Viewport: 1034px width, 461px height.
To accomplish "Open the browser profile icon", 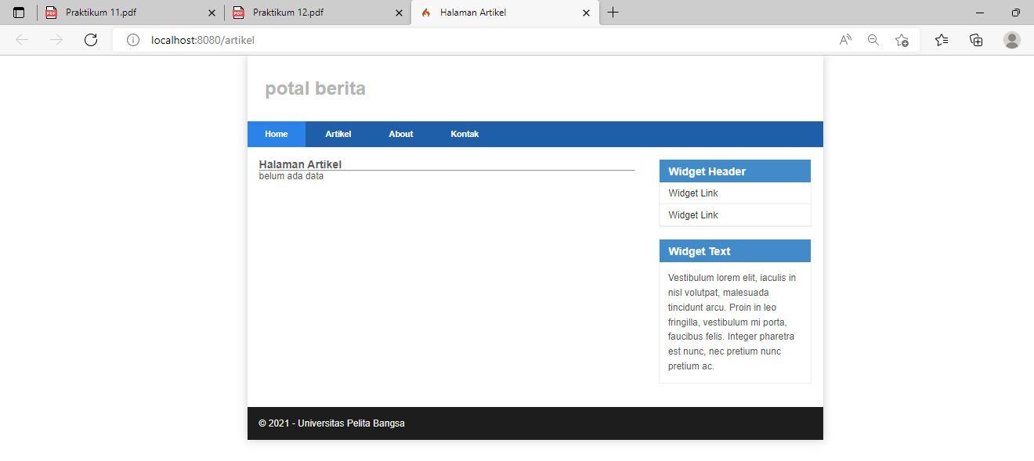I will tap(1011, 39).
